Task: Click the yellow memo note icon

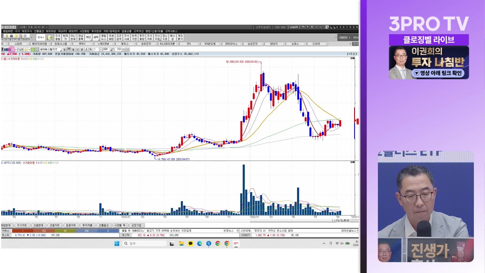Action: click(x=16, y=36)
